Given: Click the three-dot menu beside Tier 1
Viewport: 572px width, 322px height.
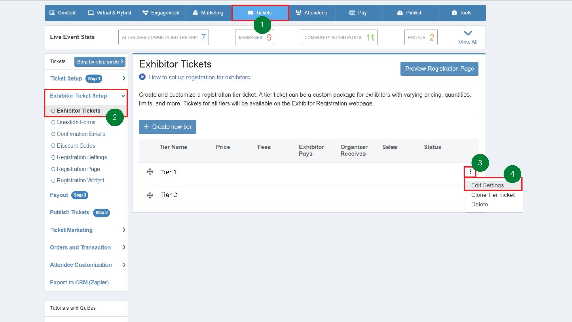Looking at the screenshot, I should tap(470, 172).
